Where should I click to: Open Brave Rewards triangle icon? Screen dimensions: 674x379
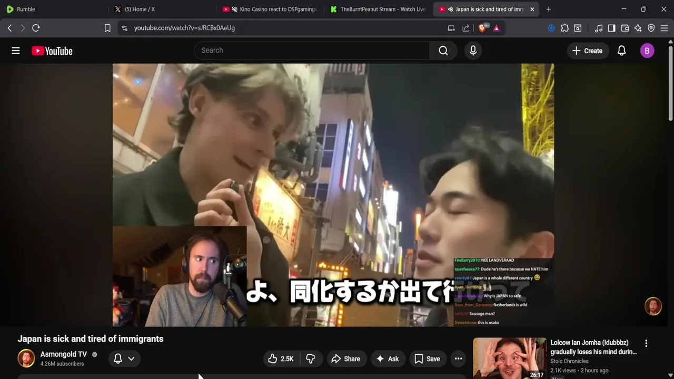pos(497,28)
